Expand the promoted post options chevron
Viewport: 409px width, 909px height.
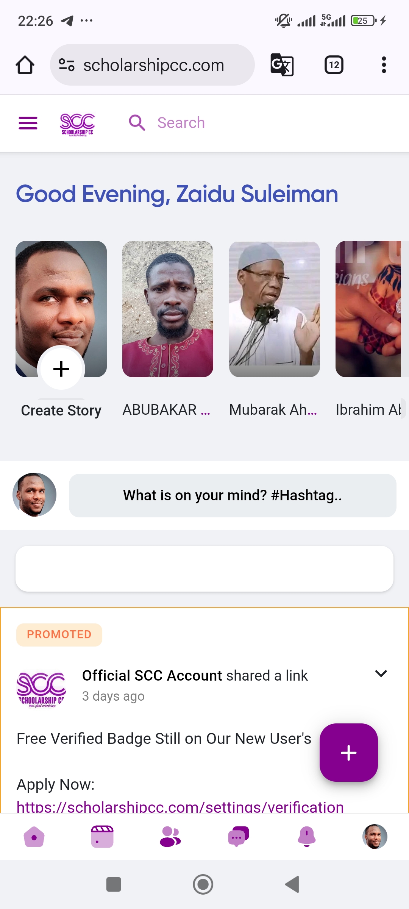[x=381, y=673]
